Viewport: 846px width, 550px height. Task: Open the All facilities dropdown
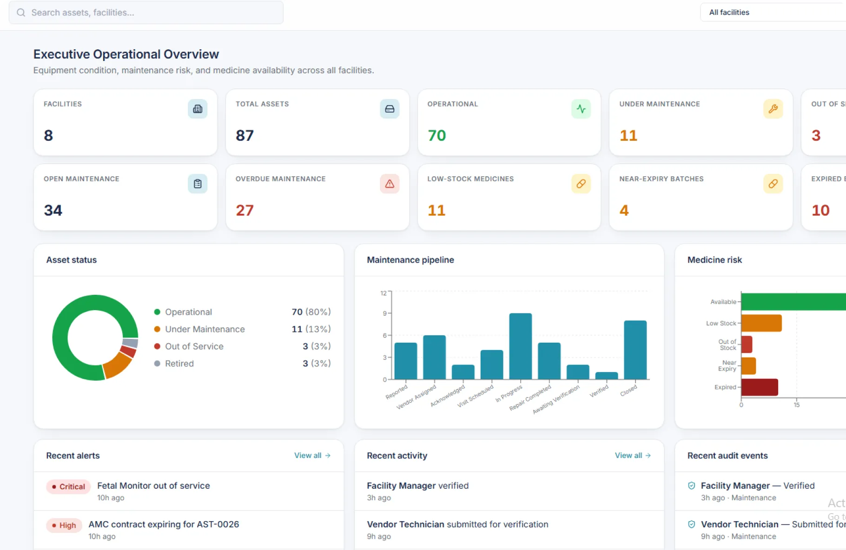pos(773,13)
